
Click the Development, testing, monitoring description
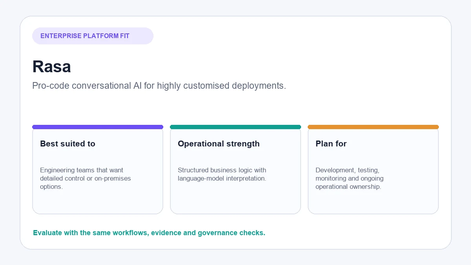pos(349,178)
